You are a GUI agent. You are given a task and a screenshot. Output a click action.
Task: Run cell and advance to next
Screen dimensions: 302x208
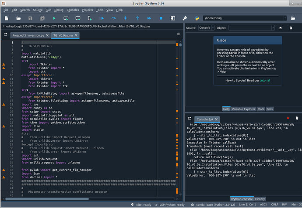coord(78,18)
